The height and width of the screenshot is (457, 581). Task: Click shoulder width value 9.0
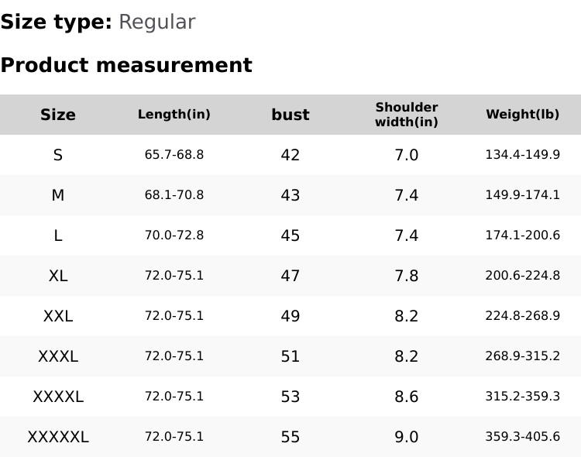pos(407,437)
